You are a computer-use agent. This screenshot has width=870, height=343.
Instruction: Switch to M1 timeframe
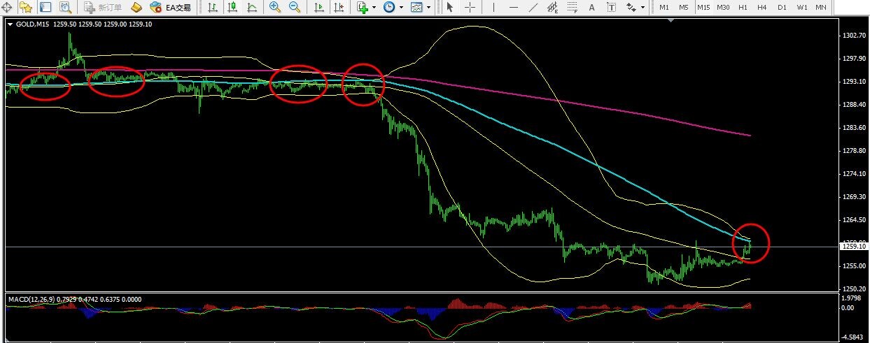(x=664, y=8)
